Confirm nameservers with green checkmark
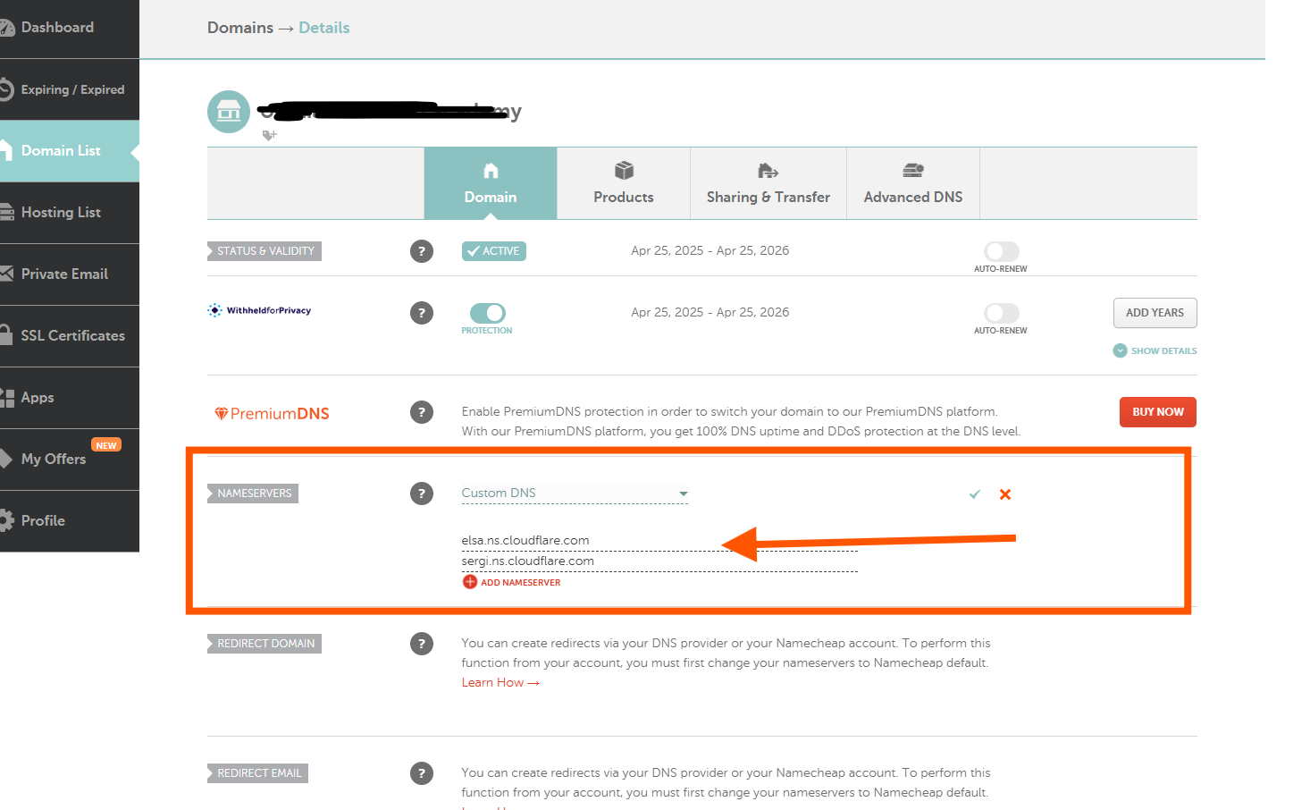Screen dimensions: 1310x810 (975, 494)
